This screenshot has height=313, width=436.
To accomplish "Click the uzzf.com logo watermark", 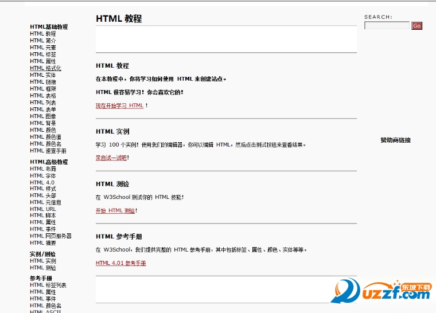I will click(381, 291).
